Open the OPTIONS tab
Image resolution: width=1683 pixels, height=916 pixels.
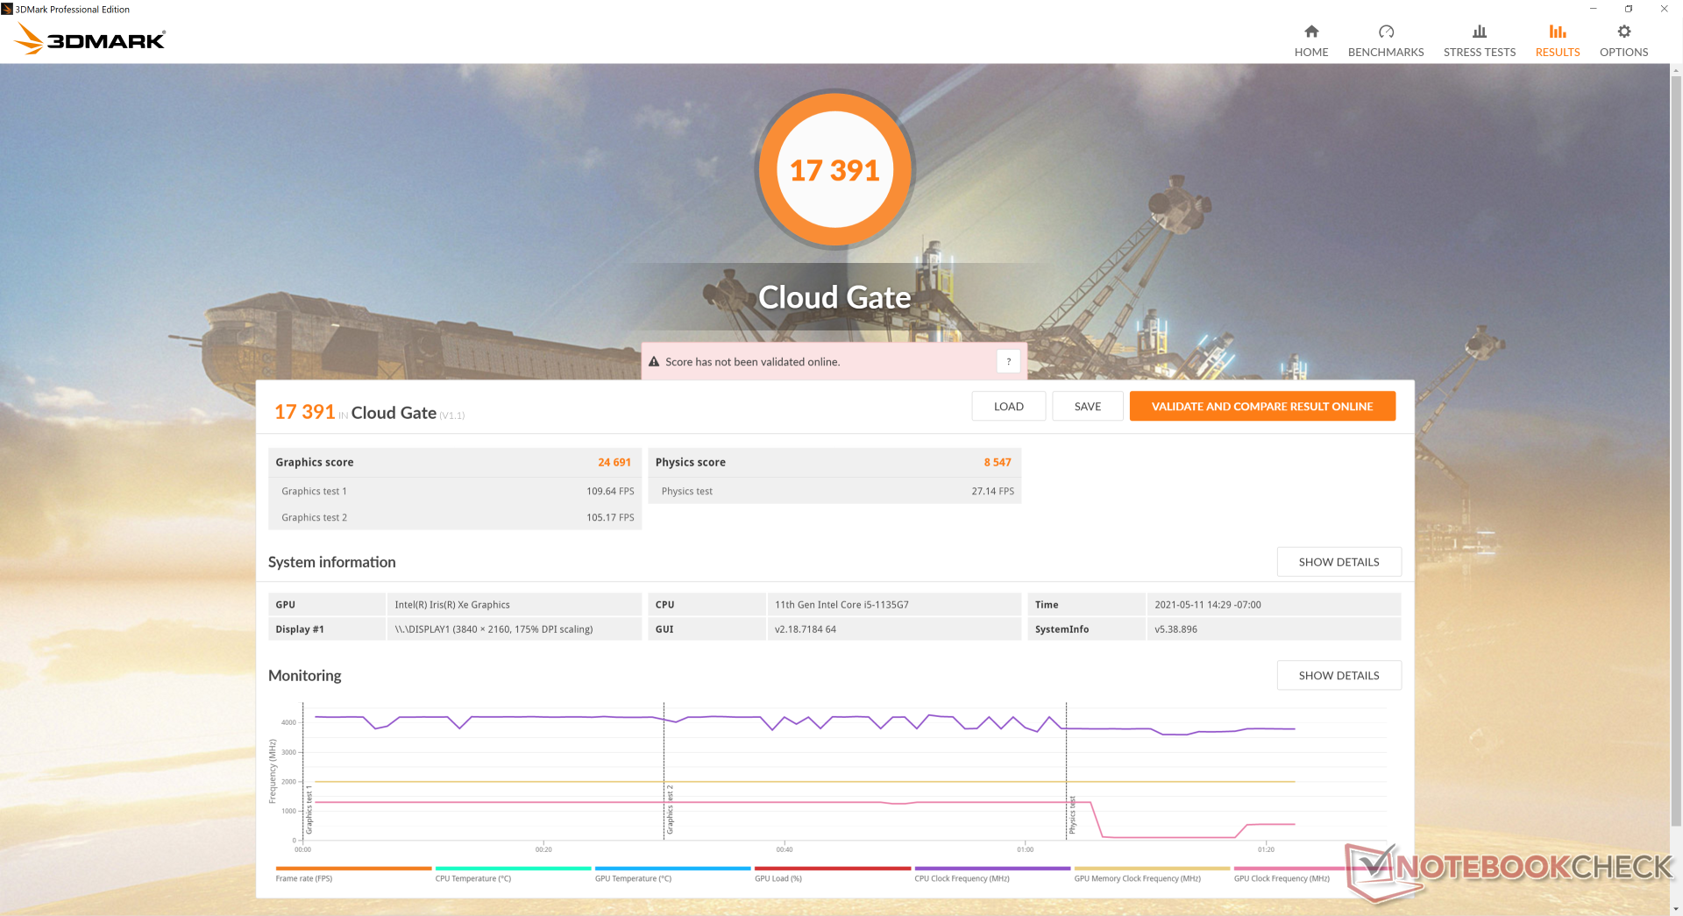pos(1624,41)
